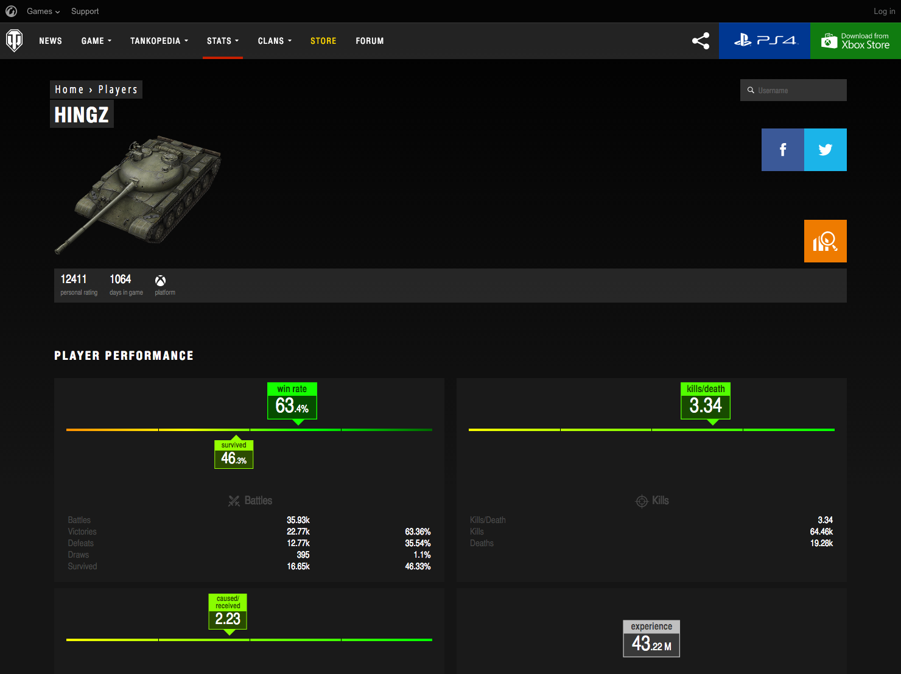Click the defeats percentage 35.54%

click(418, 543)
